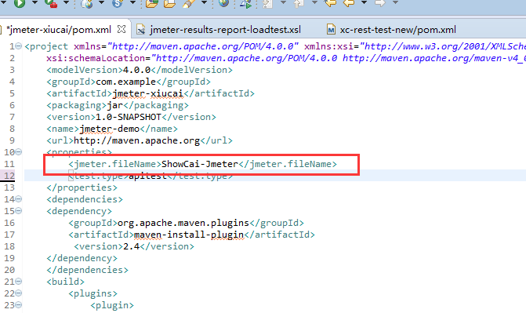526x313 pixels.
Task: Click the xsl file icon on loadtest tab
Action: pos(141,30)
